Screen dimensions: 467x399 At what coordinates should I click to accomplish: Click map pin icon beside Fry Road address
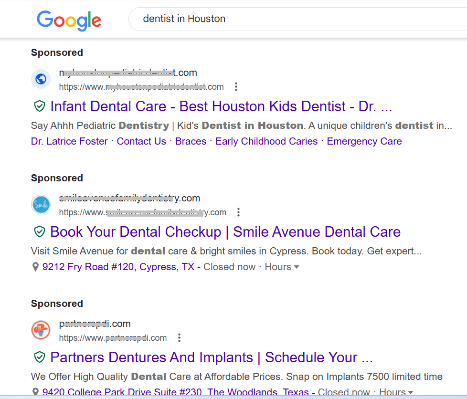pyautogui.click(x=35, y=267)
